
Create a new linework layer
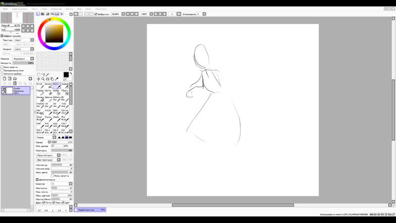pos(9,79)
